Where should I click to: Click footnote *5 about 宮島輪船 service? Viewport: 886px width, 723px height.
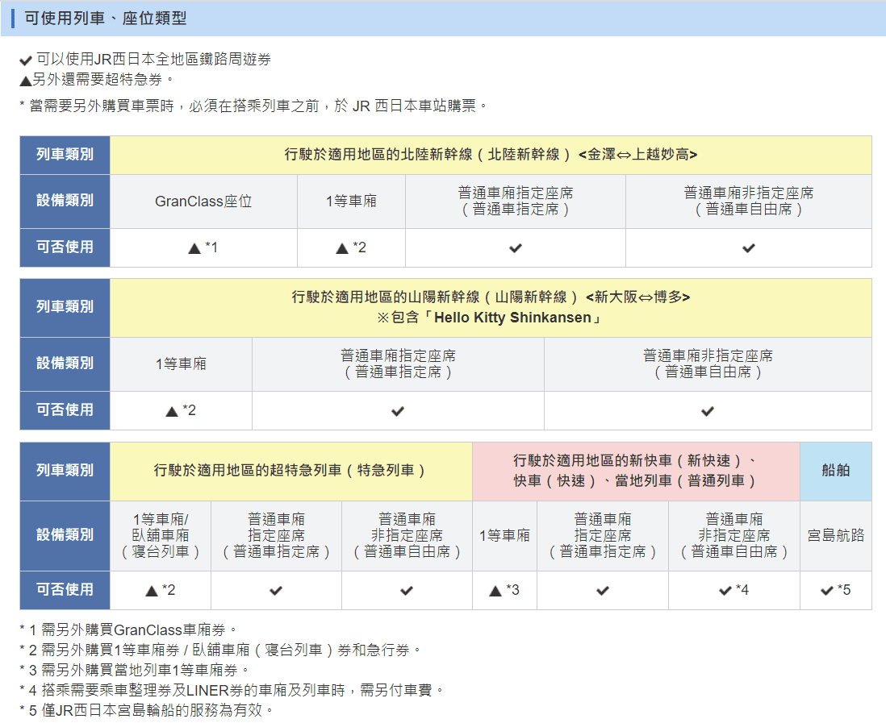pos(146,710)
